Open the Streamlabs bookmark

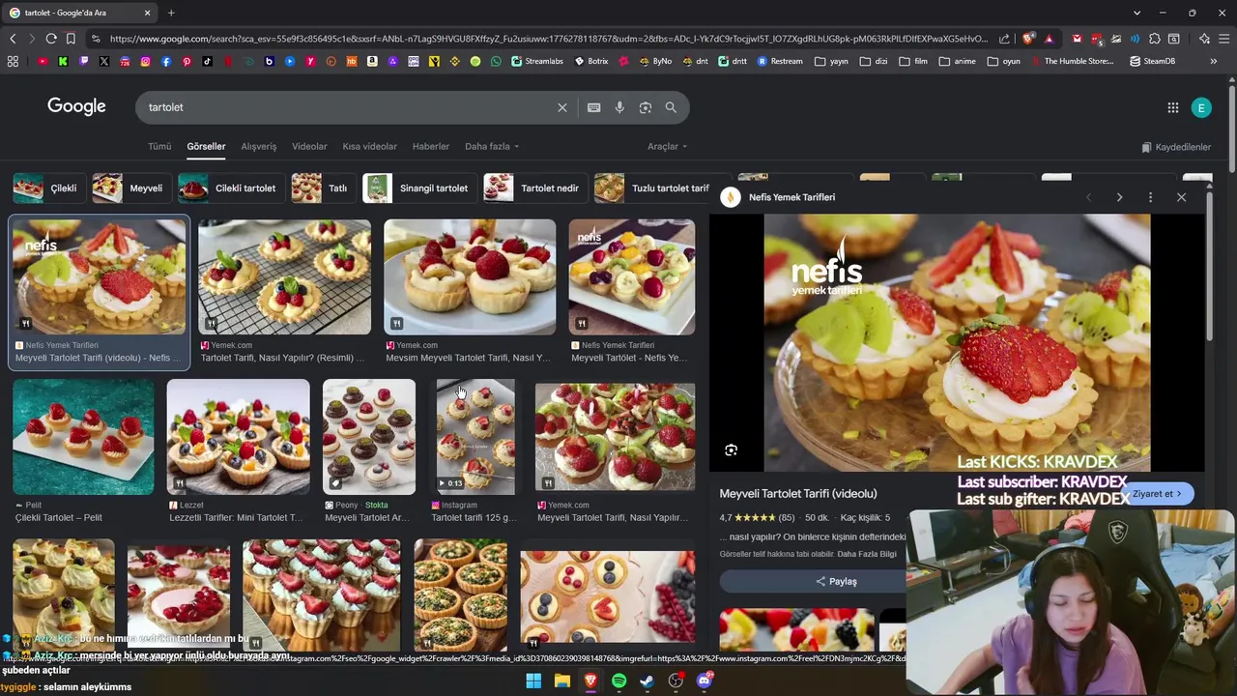tap(536, 61)
